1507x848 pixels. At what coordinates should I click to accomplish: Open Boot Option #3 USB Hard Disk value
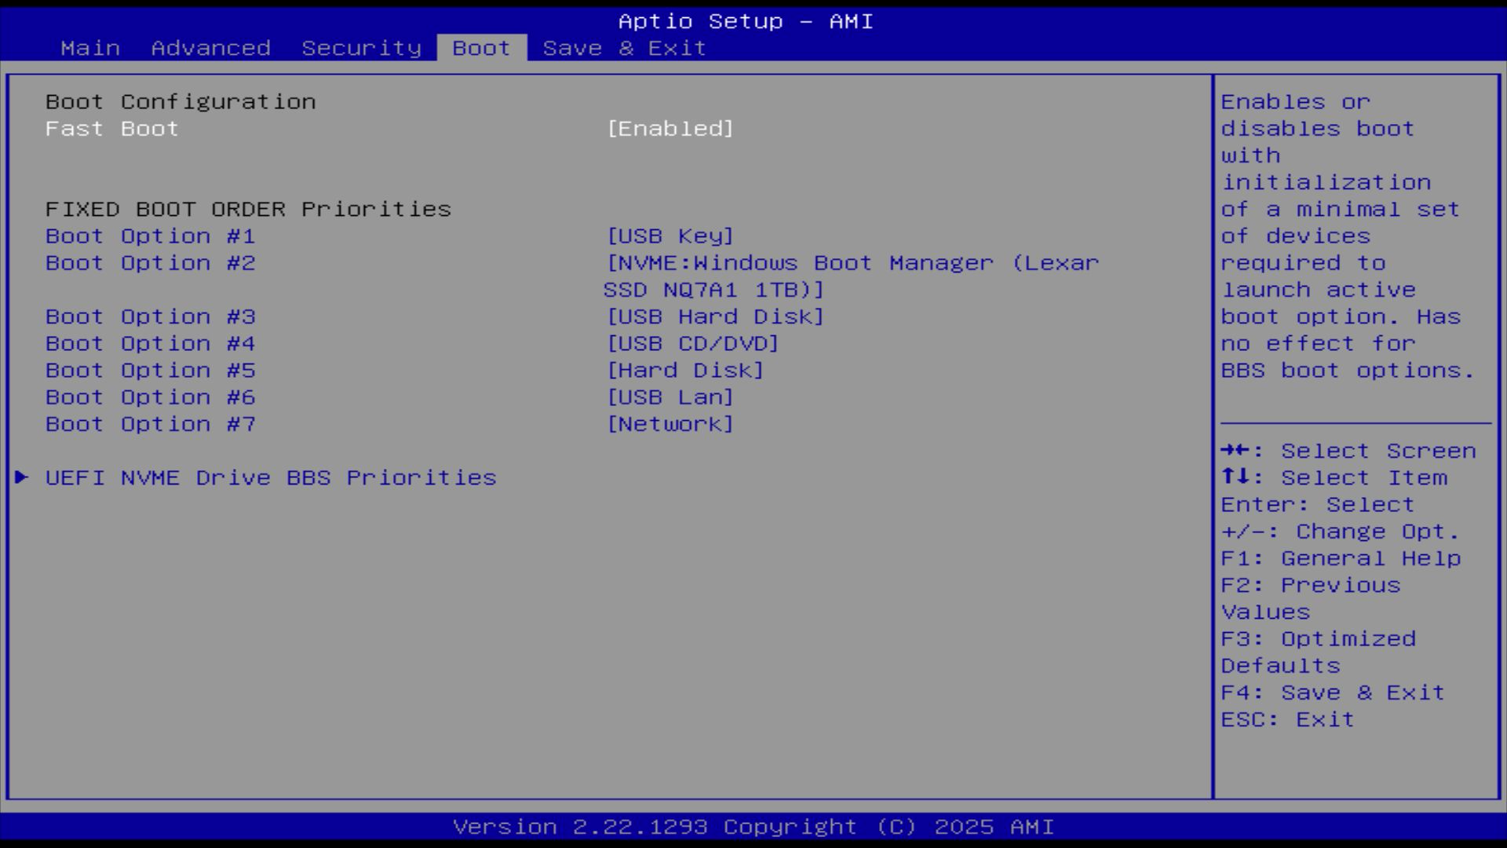point(715,316)
